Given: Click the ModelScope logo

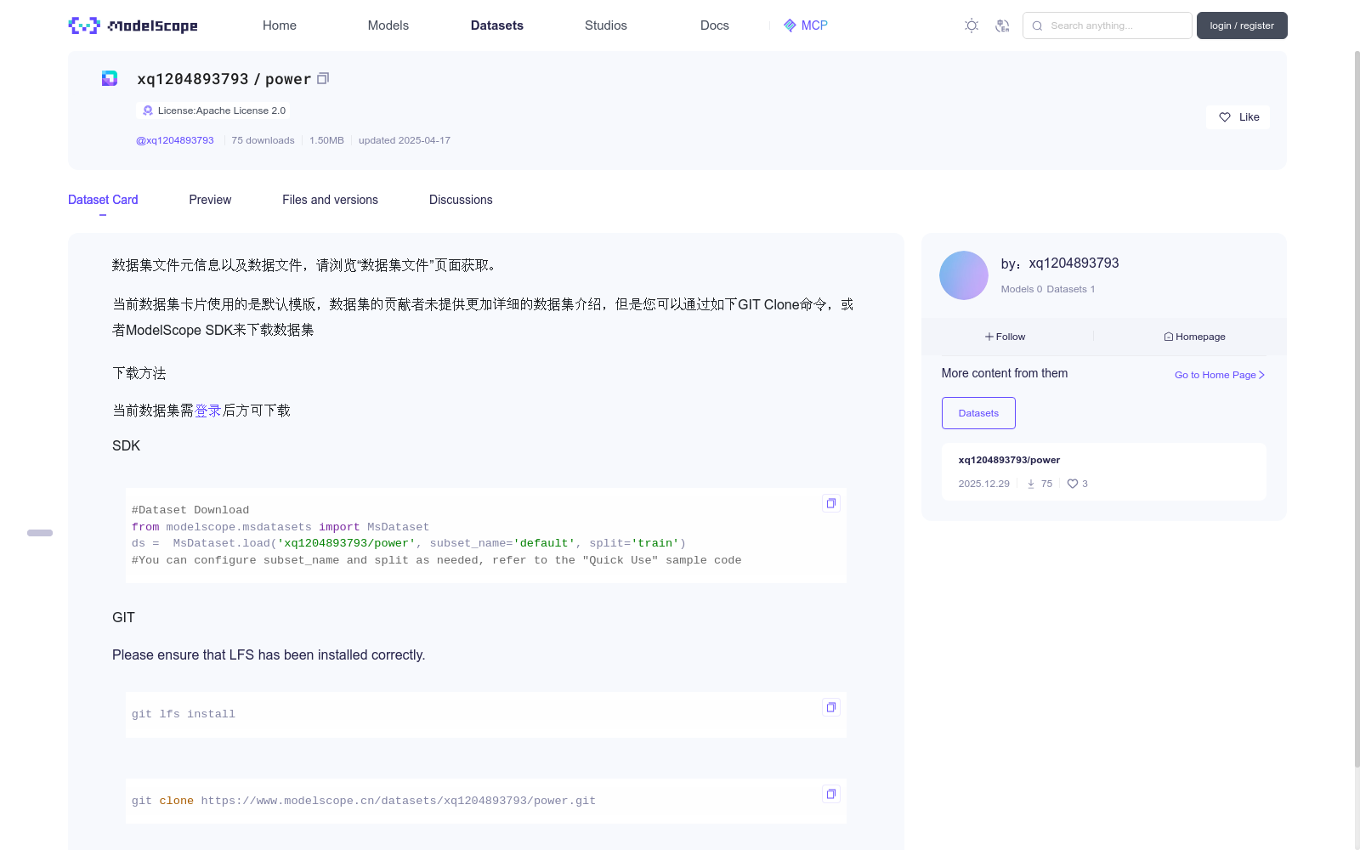Looking at the screenshot, I should pyautogui.click(x=133, y=25).
